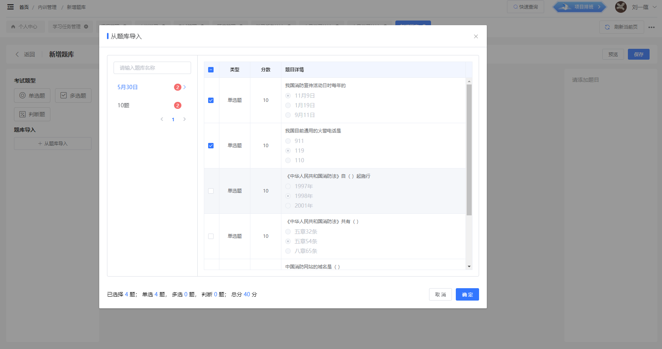This screenshot has width=662, height=349.
Task: Toggle the select-all checkbox in table header
Action: tap(211, 70)
